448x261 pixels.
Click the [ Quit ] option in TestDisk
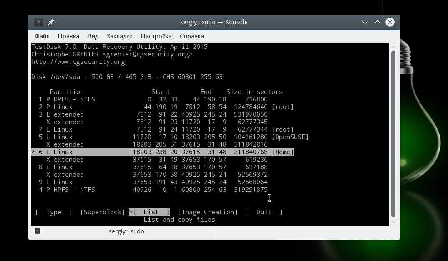pos(264,212)
